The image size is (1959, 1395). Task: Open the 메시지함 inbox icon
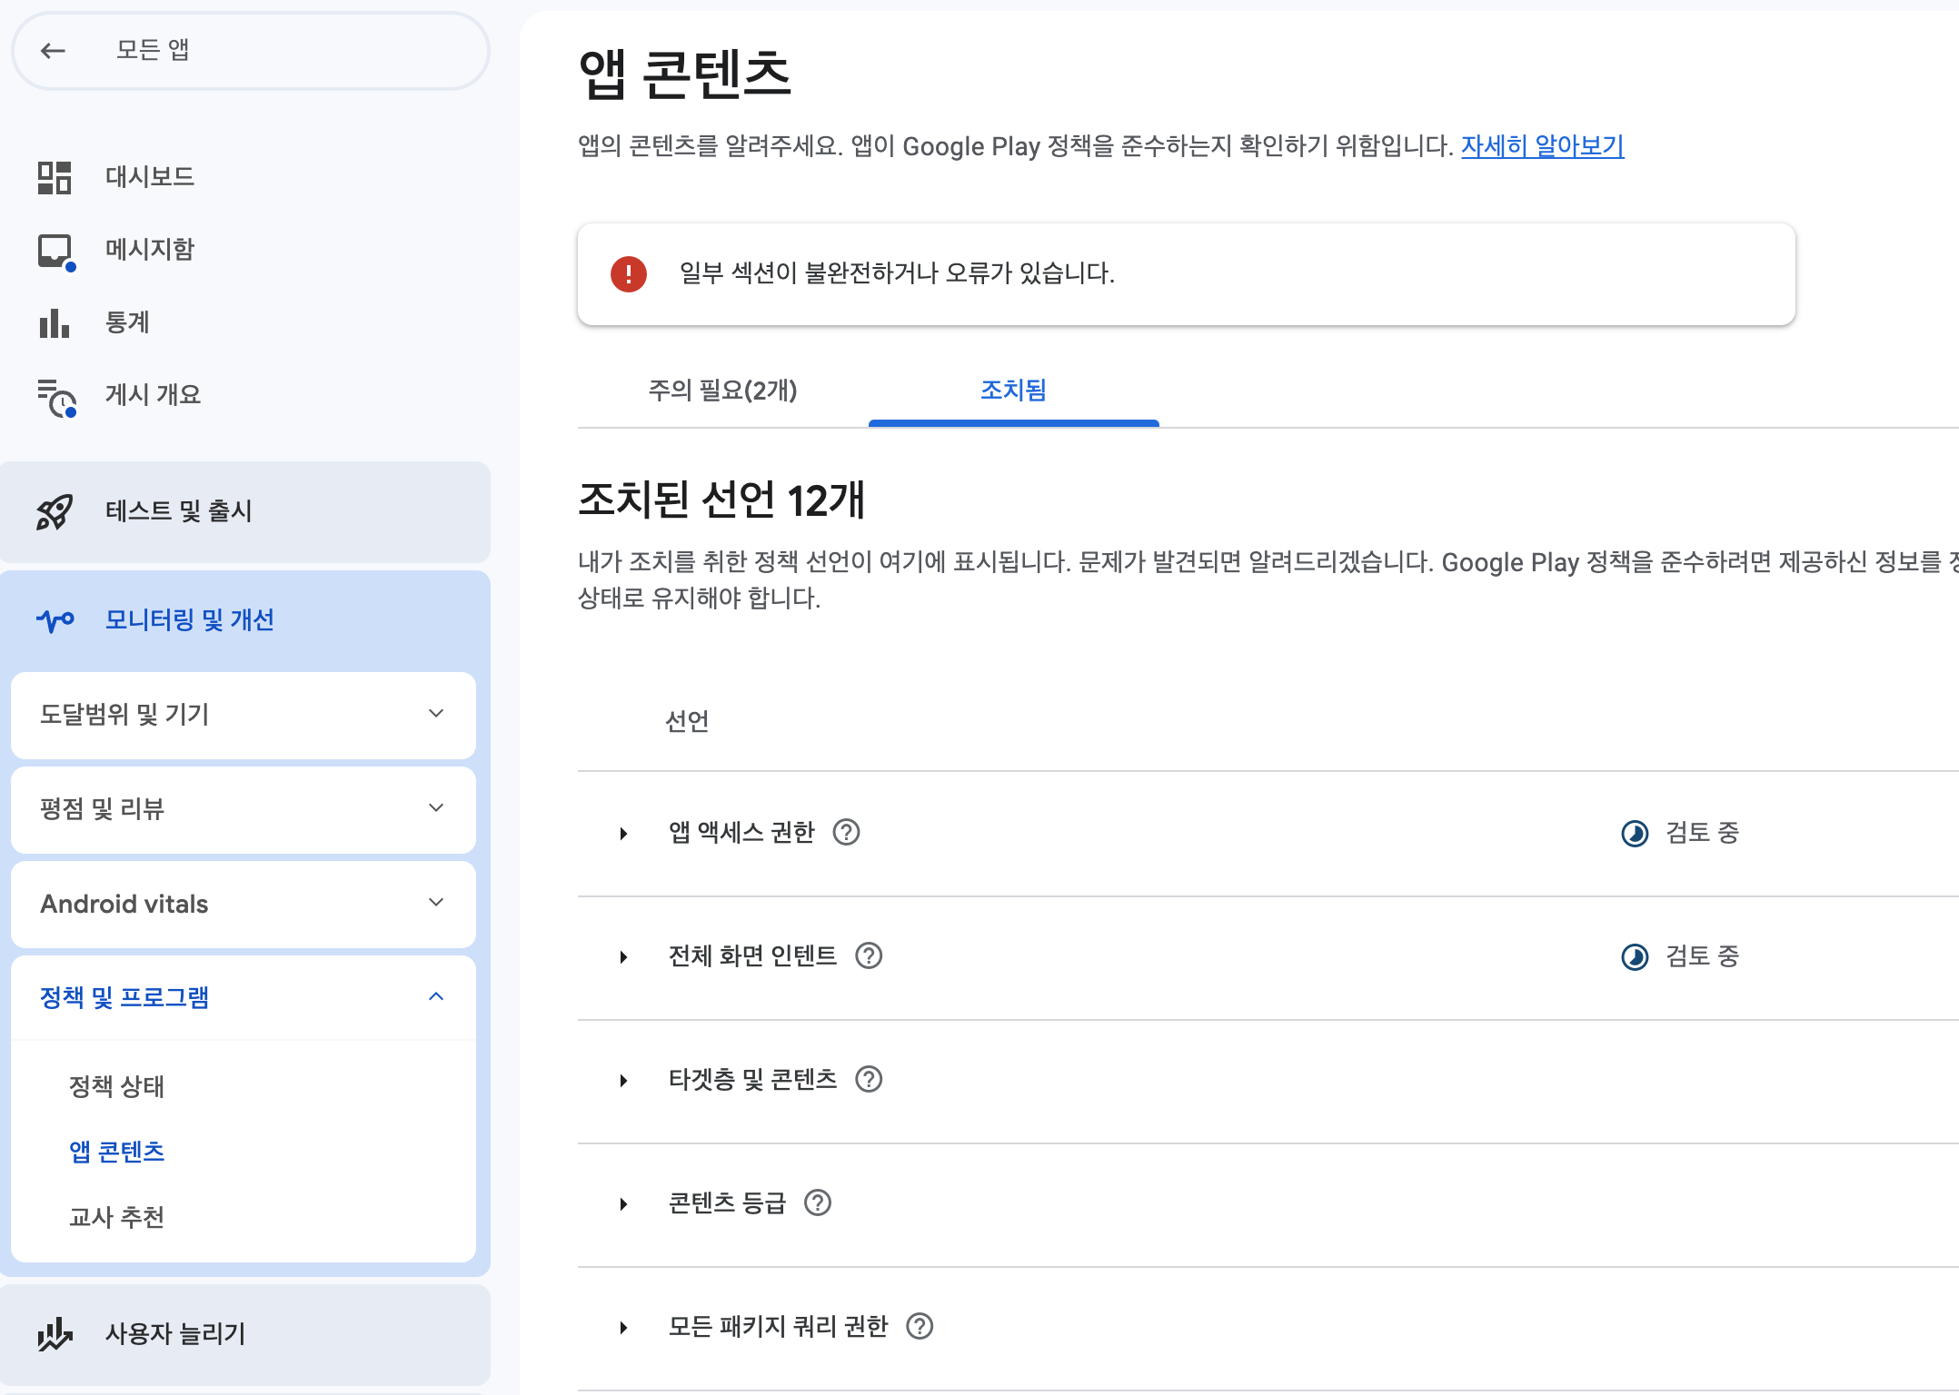click(55, 250)
